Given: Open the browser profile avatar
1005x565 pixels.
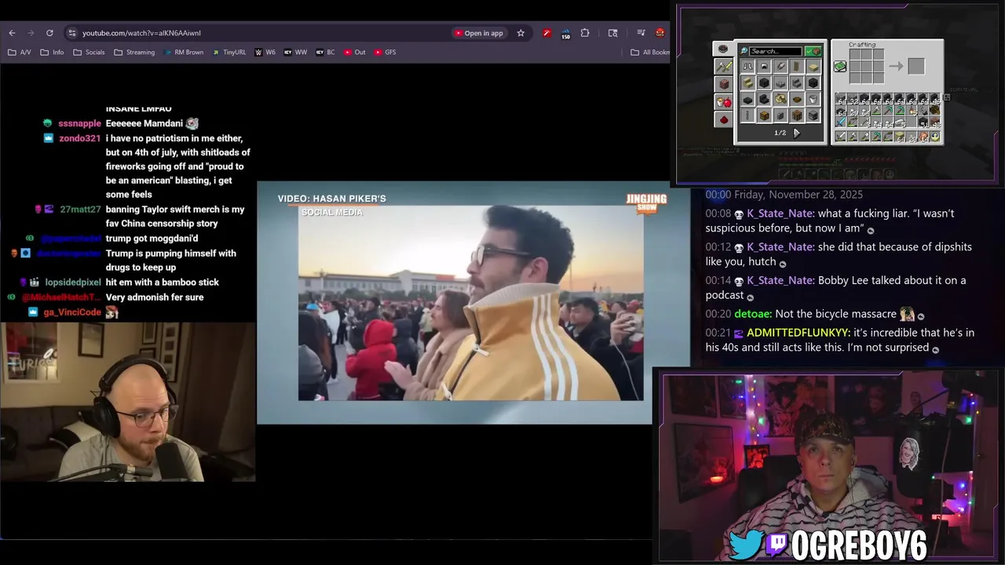Looking at the screenshot, I should coord(660,33).
